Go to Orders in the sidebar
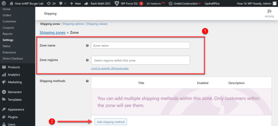The height and width of the screenshot is (126, 278). pos(7,15)
